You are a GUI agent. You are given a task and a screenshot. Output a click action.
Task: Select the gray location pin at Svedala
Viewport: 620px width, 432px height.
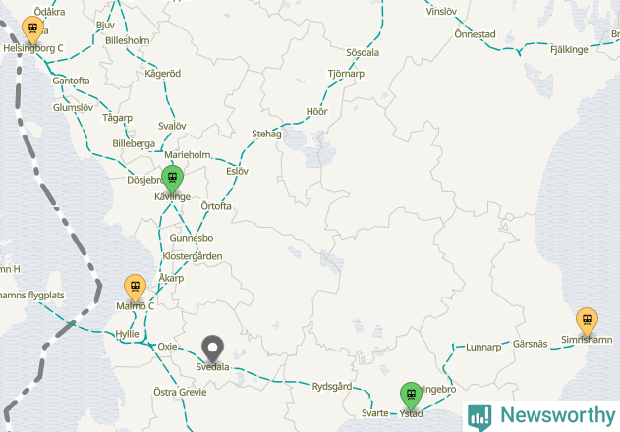[x=213, y=350]
